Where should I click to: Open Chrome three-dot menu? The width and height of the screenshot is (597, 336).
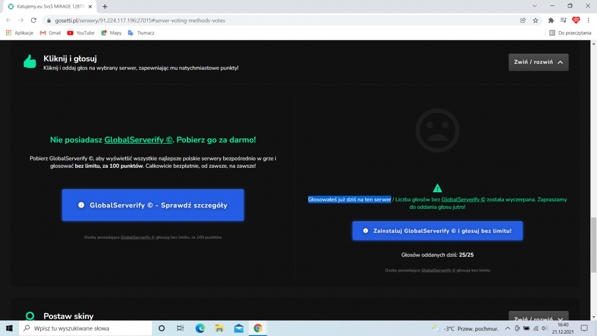coord(588,20)
